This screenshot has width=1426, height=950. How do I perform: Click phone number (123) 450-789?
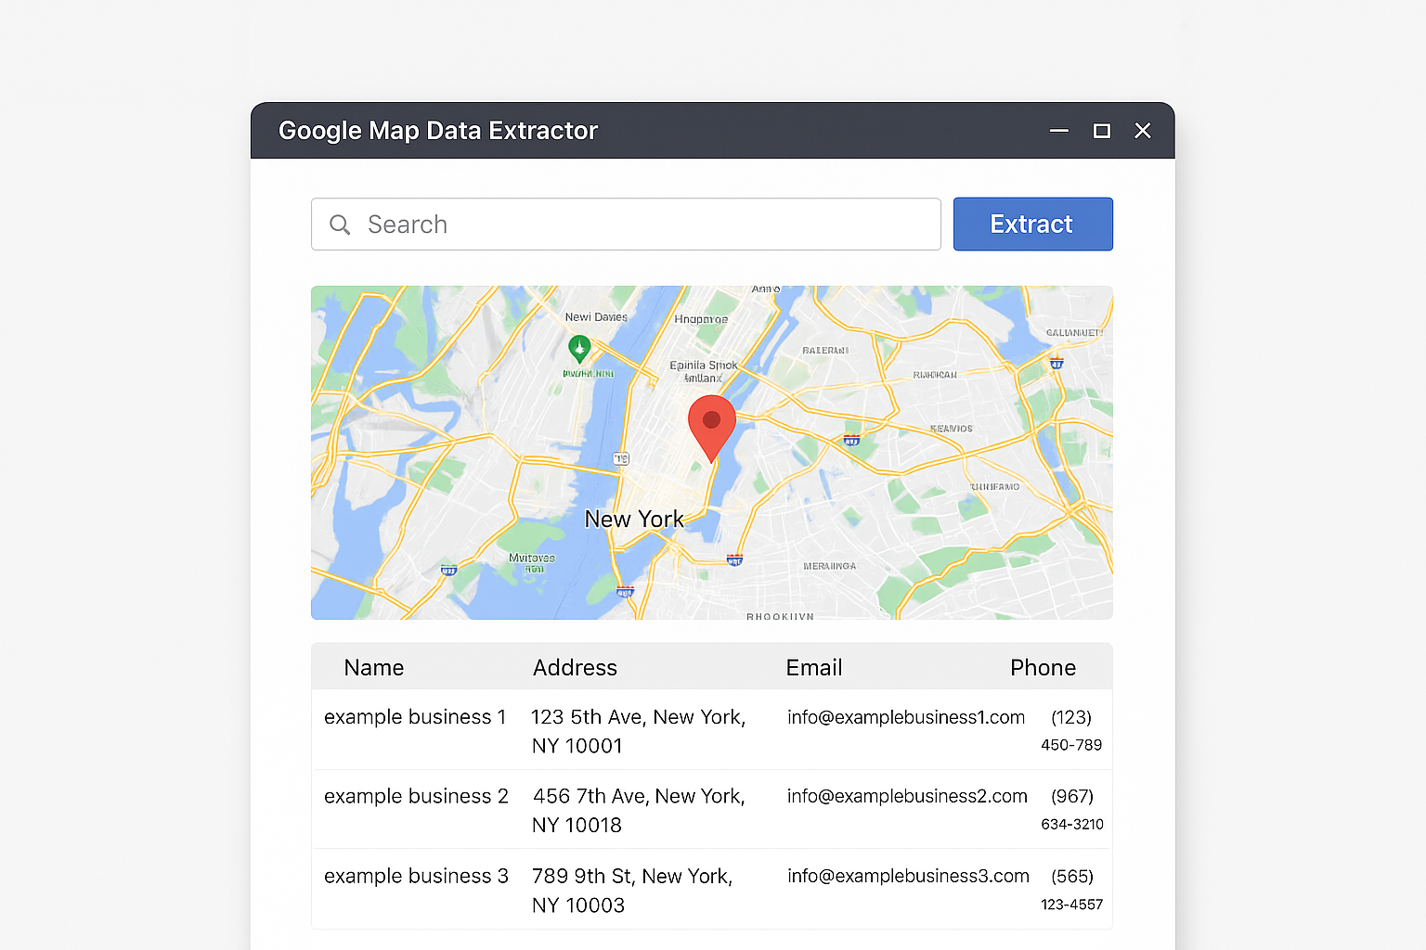1071,730
